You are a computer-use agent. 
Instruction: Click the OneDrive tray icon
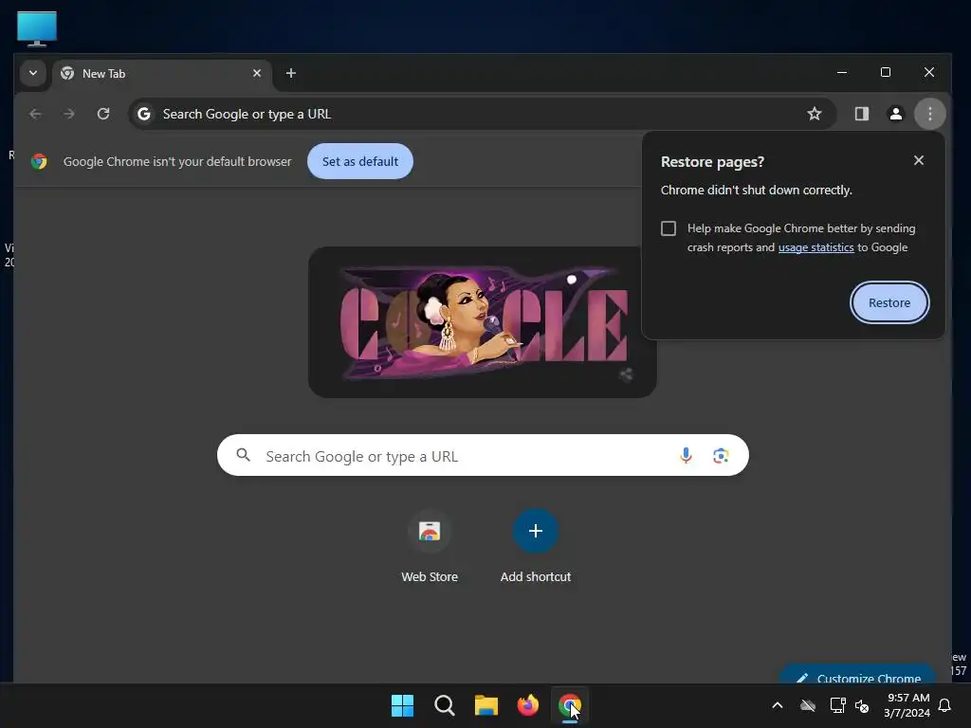click(x=808, y=705)
